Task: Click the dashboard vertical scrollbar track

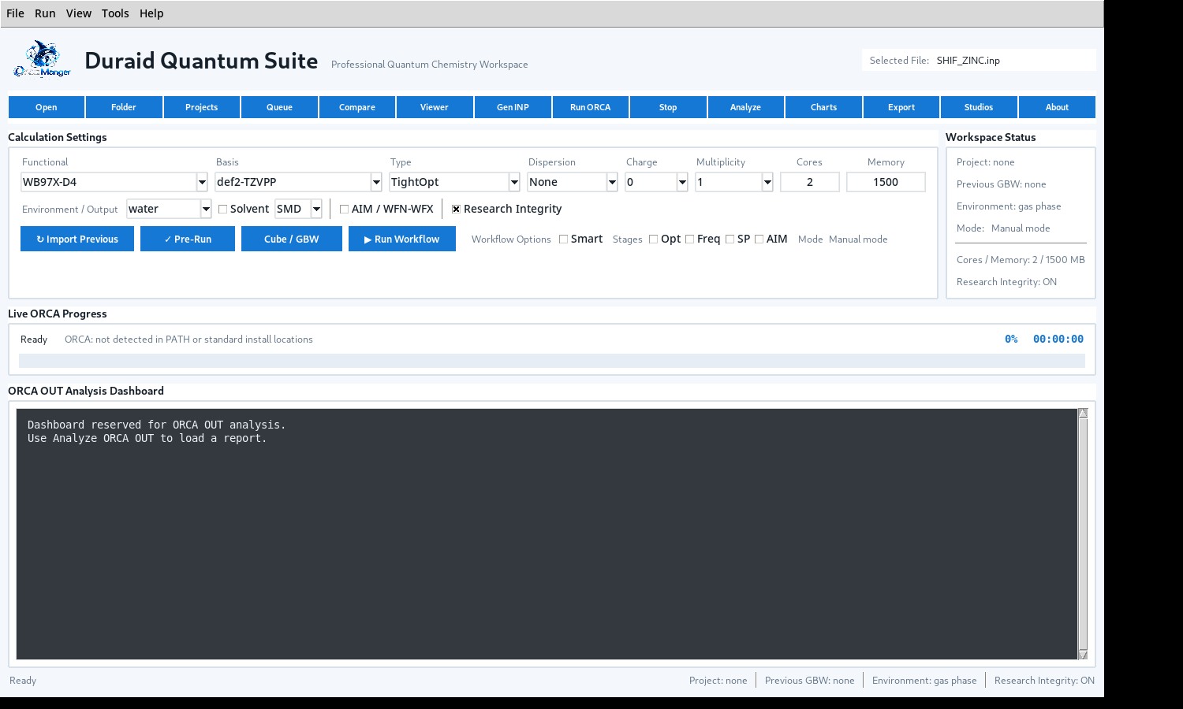Action: point(1083,534)
